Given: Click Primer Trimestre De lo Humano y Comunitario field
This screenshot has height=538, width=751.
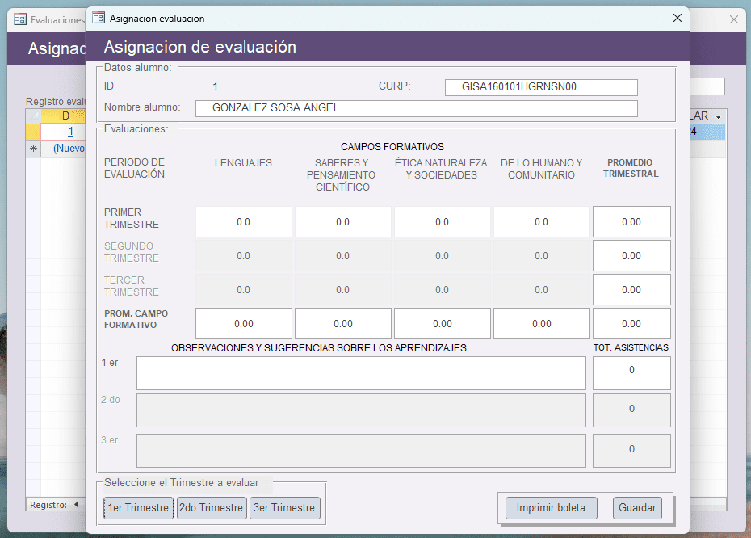Looking at the screenshot, I should [542, 222].
